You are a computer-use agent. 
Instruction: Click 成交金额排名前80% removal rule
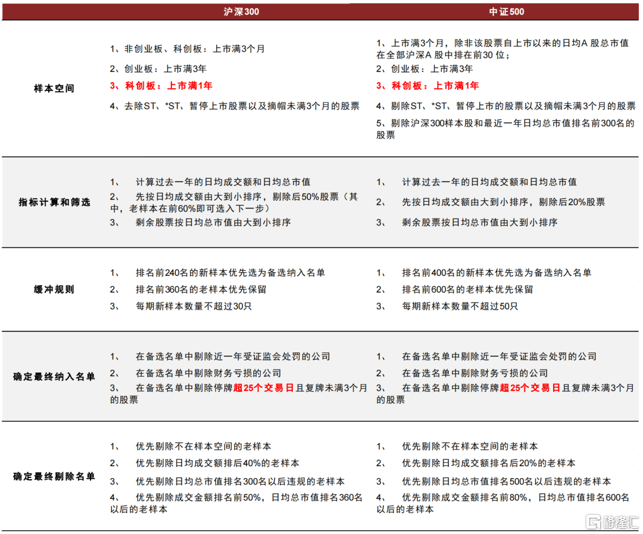pos(502,503)
